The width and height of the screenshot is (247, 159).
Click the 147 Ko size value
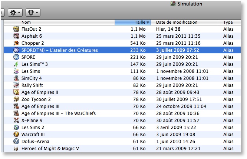pos(138,64)
